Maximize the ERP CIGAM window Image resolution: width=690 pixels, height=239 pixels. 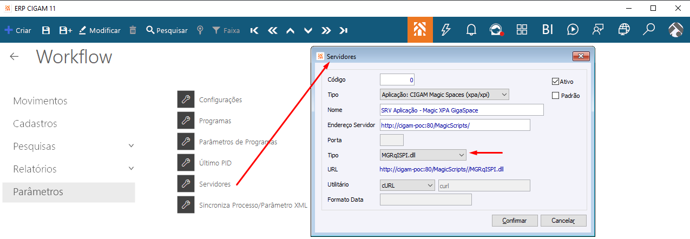tap(653, 8)
